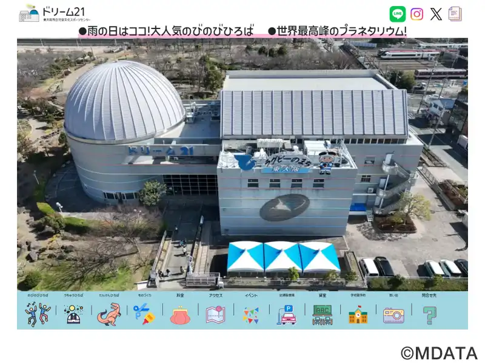Click the parking car icon
The width and height of the screenshot is (485, 363).
tap(287, 315)
